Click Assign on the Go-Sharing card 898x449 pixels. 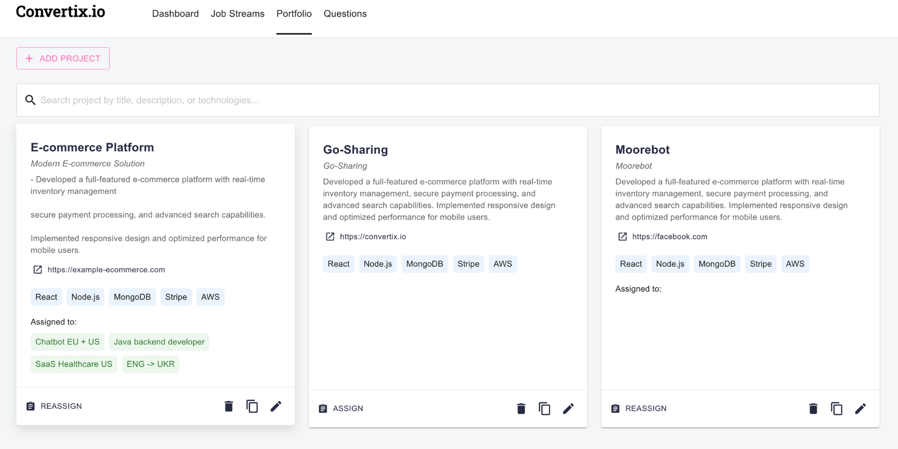340,408
